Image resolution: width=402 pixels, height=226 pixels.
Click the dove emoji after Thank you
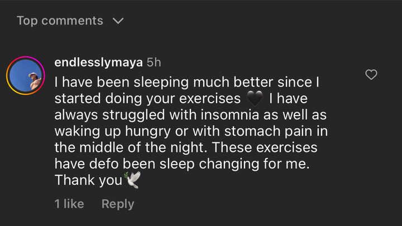[x=132, y=180]
